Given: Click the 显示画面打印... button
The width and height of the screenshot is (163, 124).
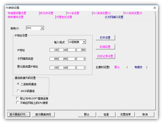Looking at the screenshot, I should [x=19, y=115].
